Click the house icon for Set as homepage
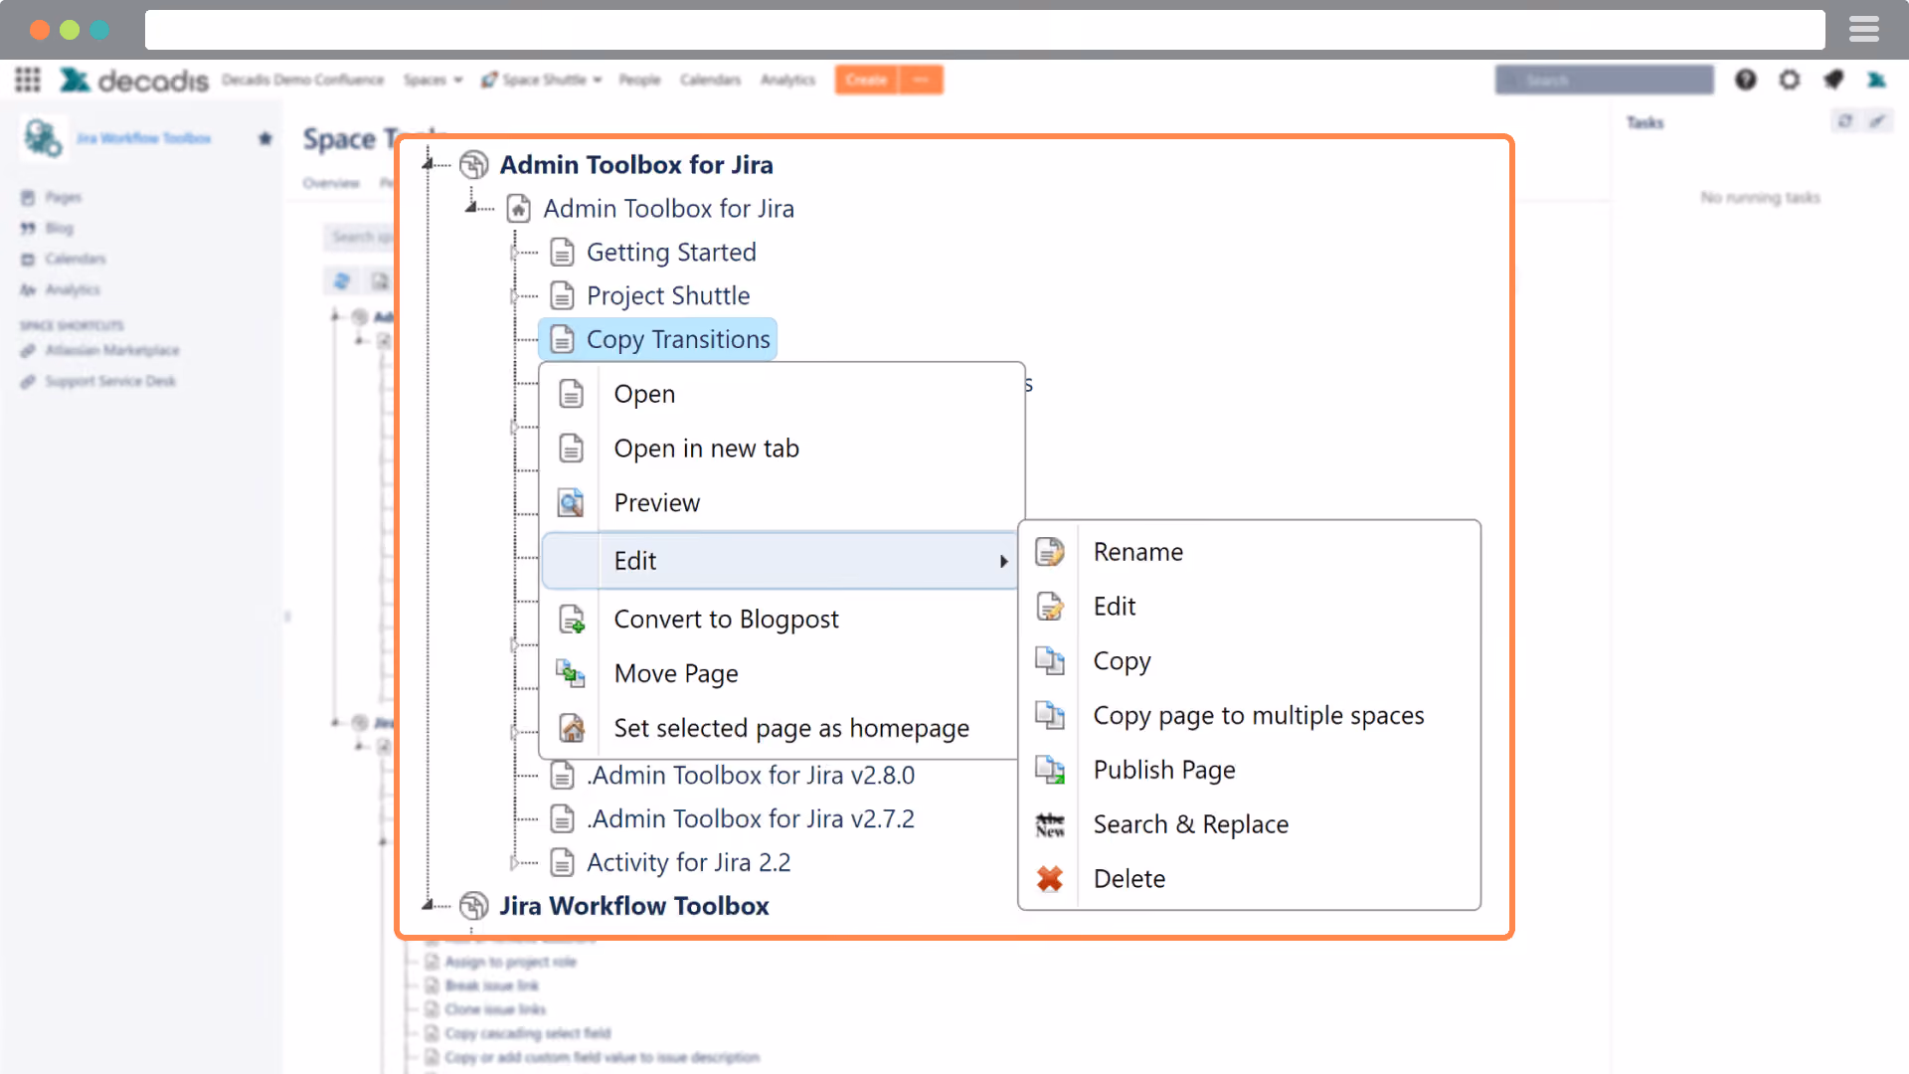Image resolution: width=1909 pixels, height=1074 pixels. 572,728
